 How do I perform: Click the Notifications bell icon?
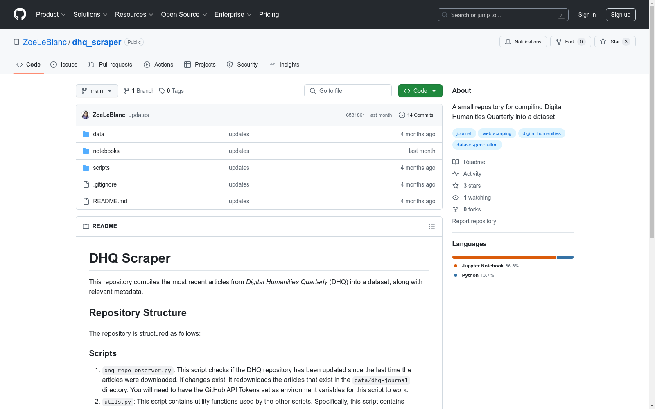[x=508, y=42]
